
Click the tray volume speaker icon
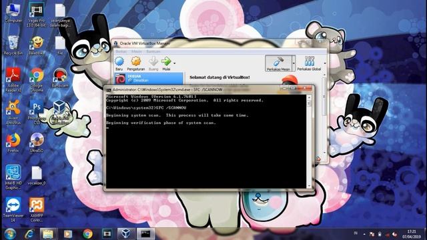[394, 234]
